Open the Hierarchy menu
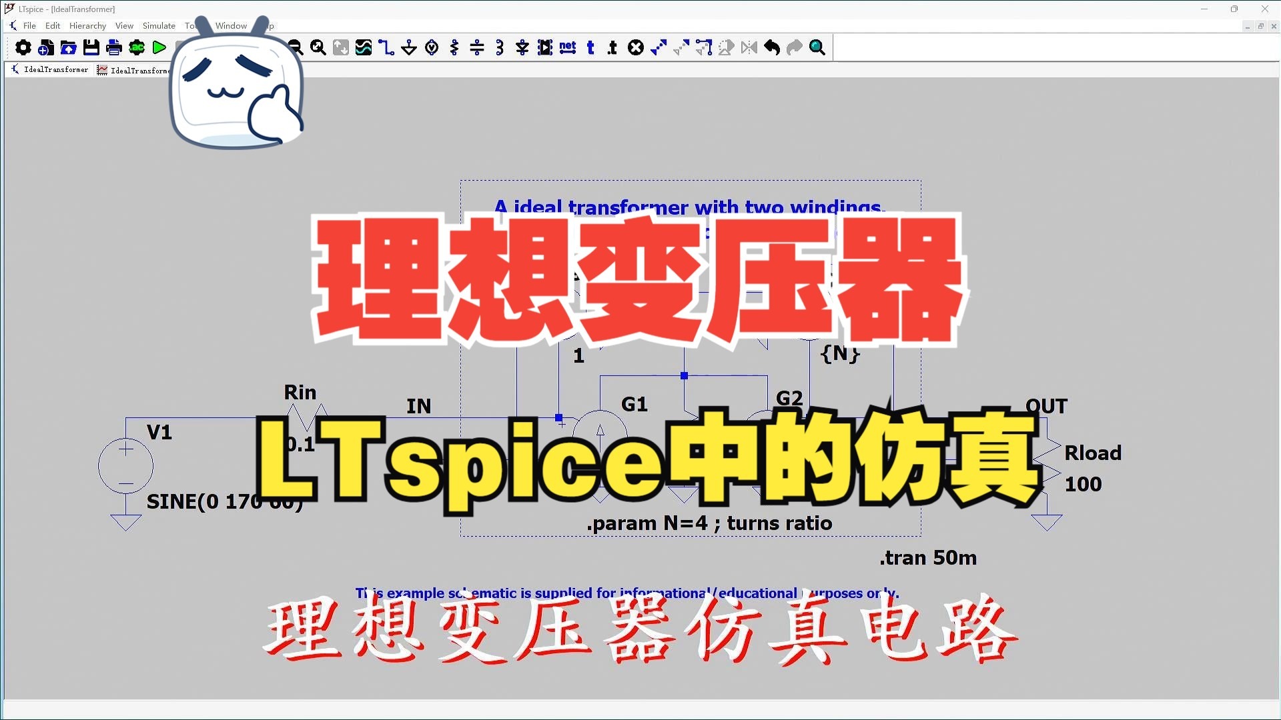This screenshot has width=1281, height=720. [87, 25]
